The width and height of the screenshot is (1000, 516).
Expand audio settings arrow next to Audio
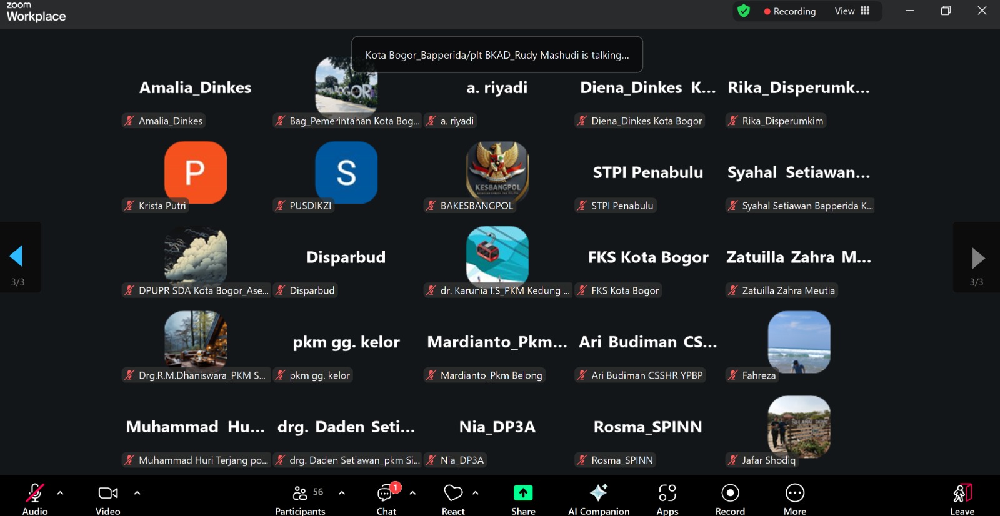tap(60, 493)
